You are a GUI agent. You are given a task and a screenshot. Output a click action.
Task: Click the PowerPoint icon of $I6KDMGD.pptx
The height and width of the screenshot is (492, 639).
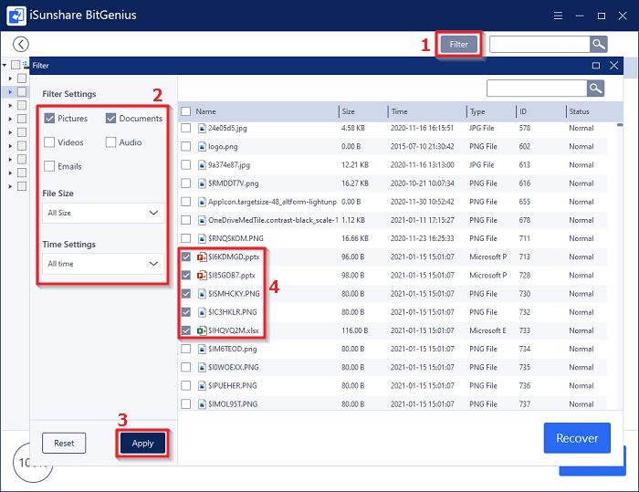[x=202, y=256]
